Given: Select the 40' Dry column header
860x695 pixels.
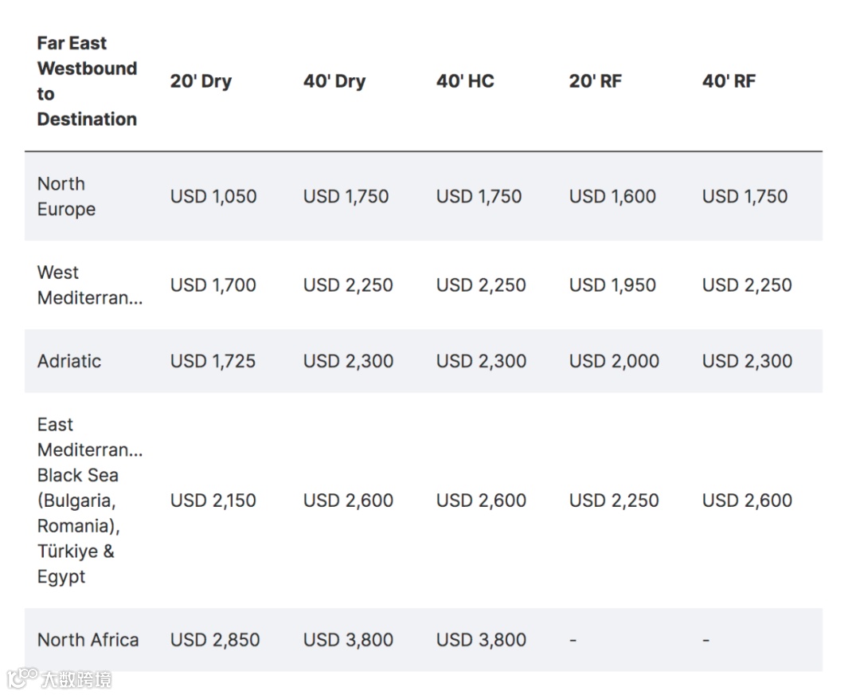Looking at the screenshot, I should 334,81.
